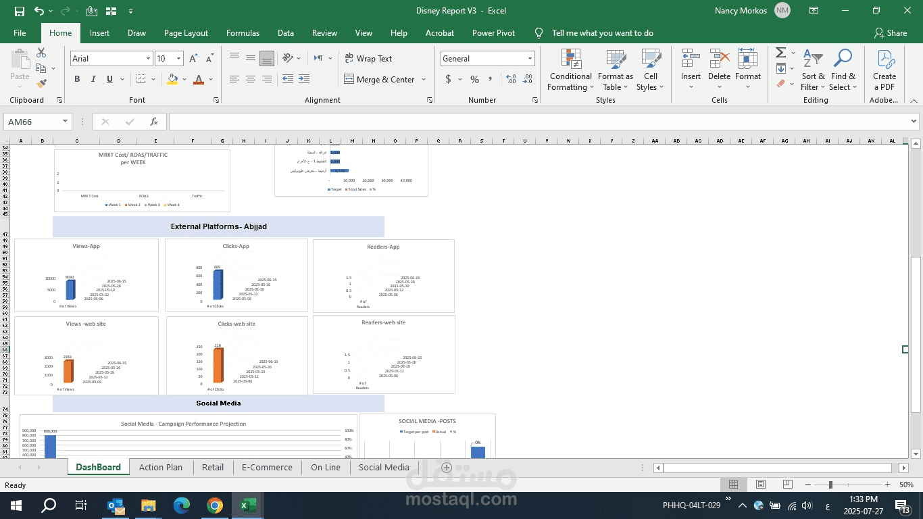Apply the red font color

click(x=199, y=80)
